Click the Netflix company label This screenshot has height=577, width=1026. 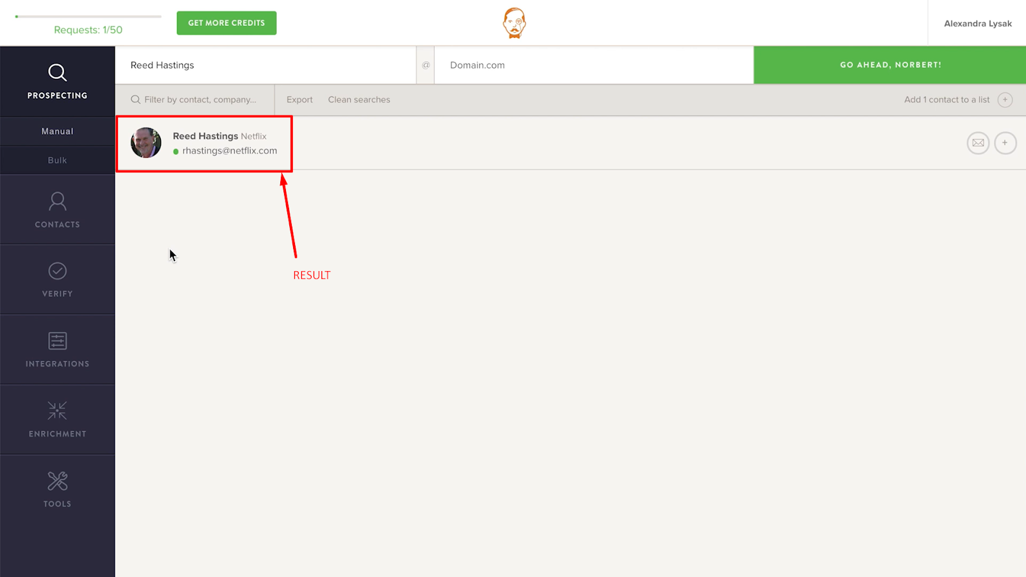pyautogui.click(x=253, y=137)
